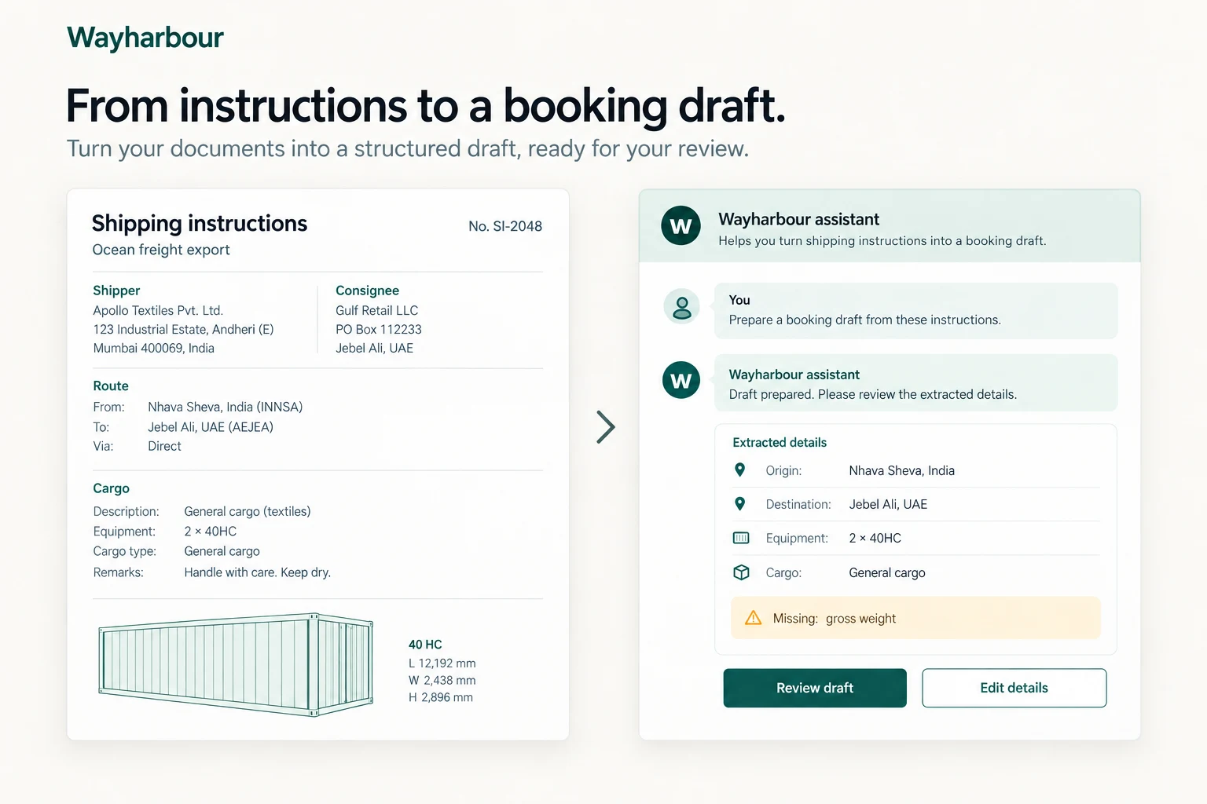
Task: Click 'No. SI-2048' reference number
Action: point(505,226)
